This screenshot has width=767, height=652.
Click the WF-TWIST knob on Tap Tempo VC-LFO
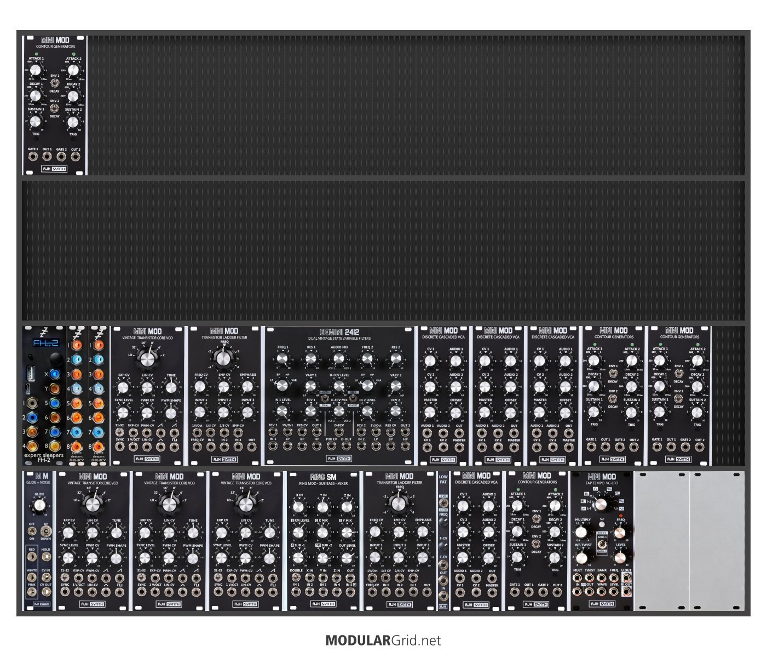pos(581,558)
